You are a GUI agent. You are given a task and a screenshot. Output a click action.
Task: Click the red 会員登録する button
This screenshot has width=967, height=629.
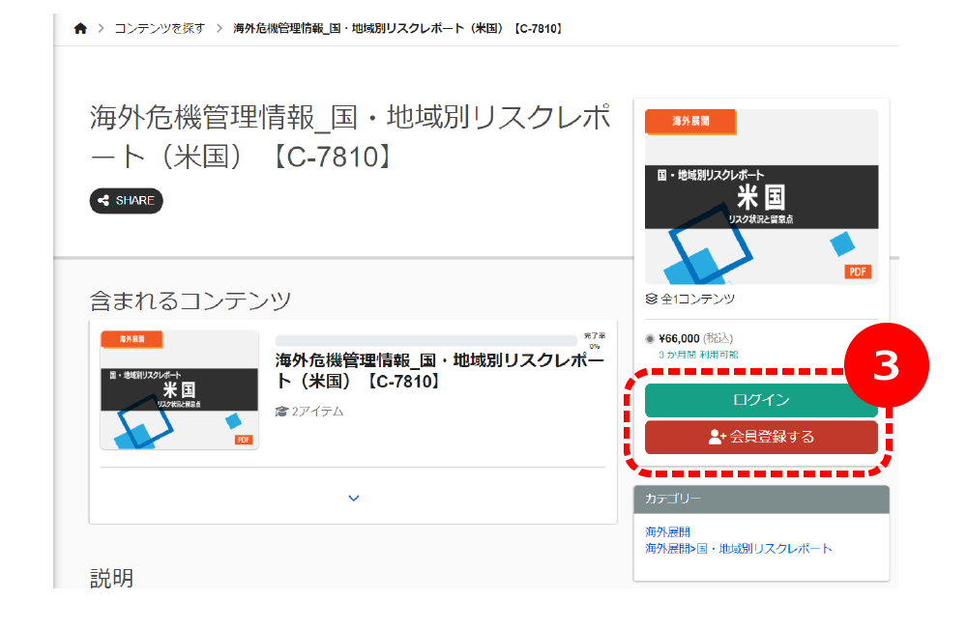point(762,438)
